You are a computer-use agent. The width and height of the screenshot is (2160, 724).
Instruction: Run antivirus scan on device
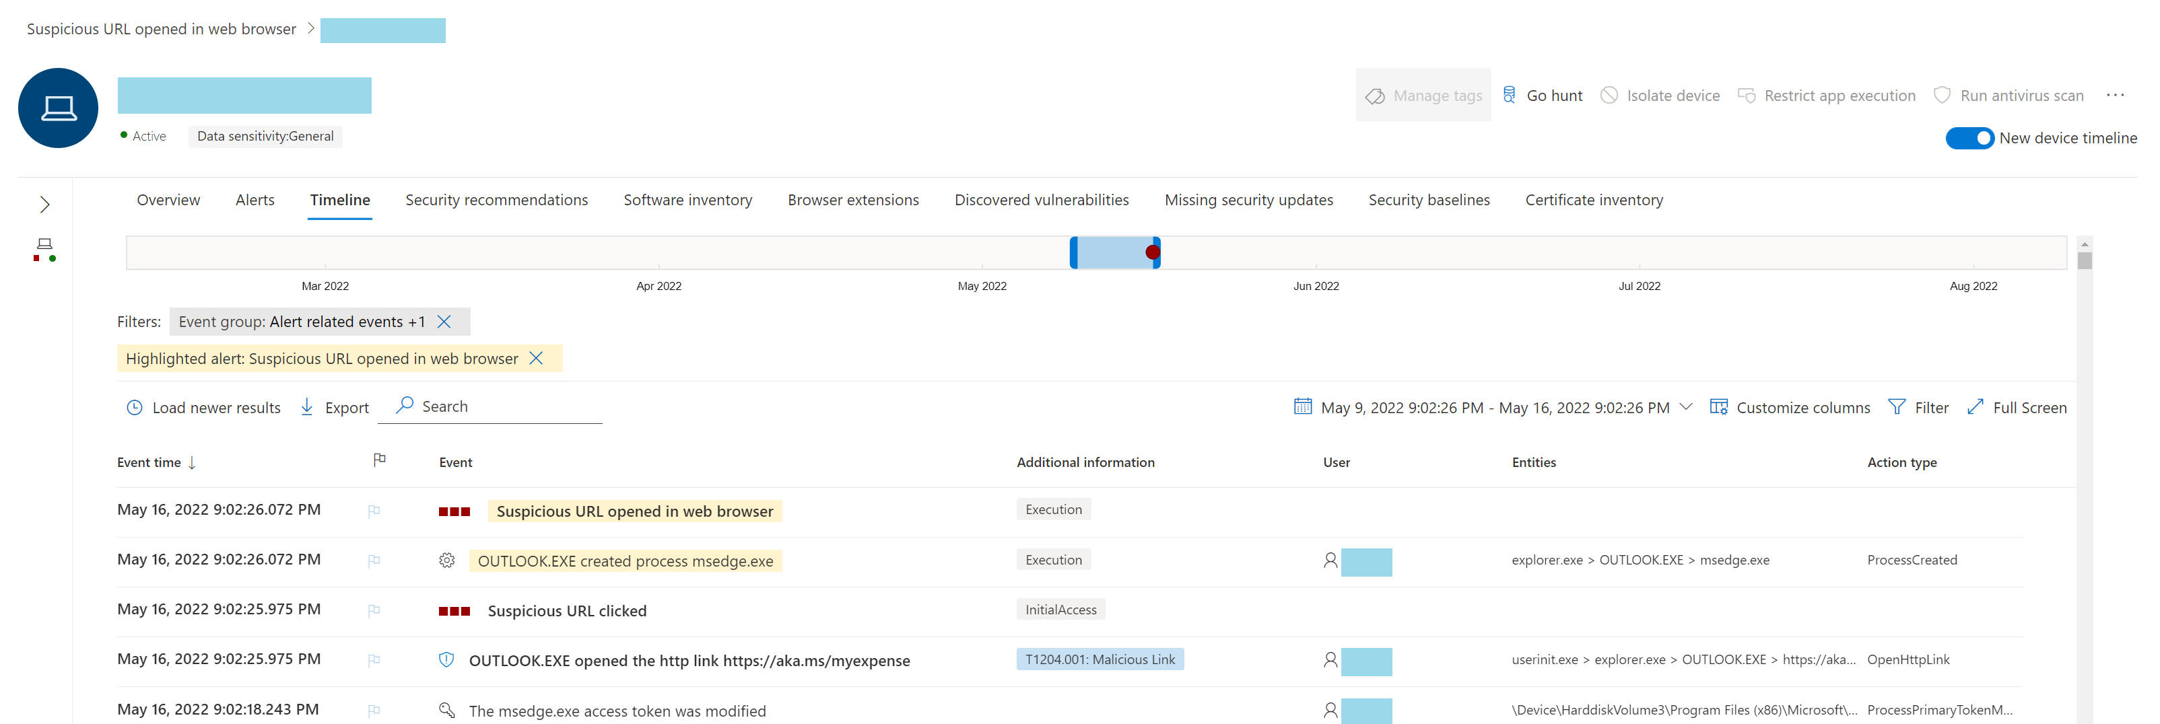point(2009,96)
